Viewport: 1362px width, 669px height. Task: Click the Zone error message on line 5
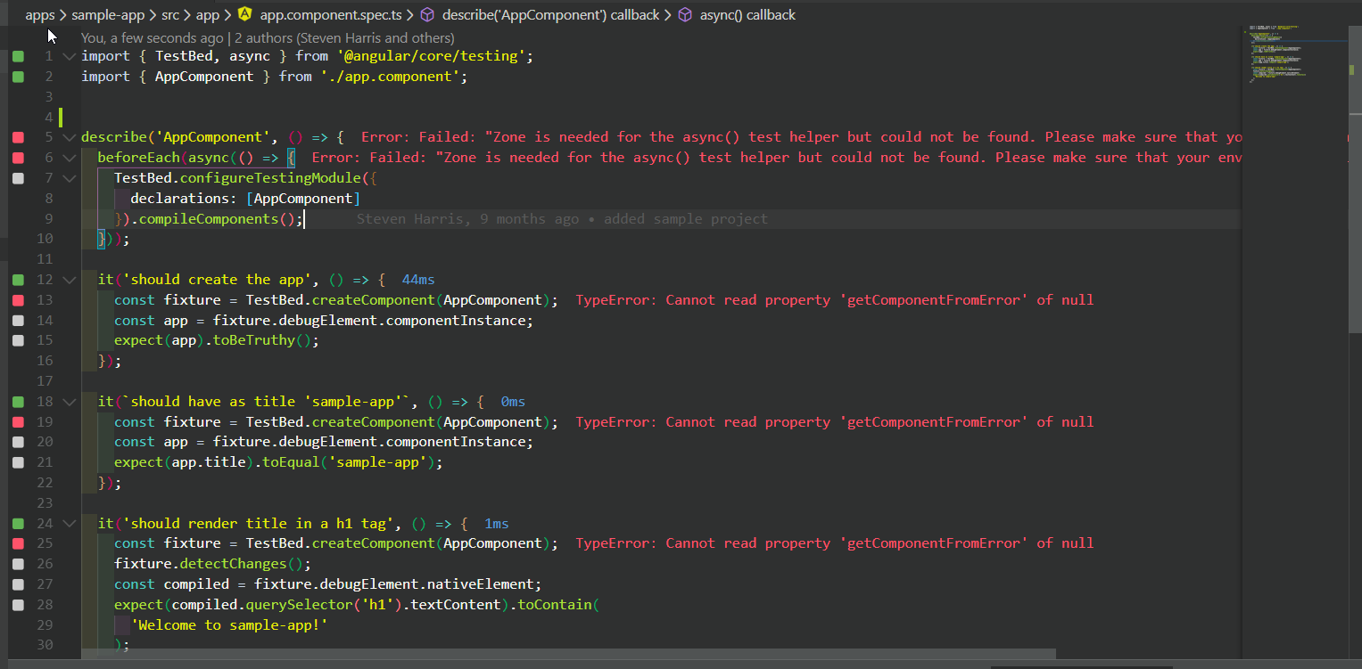[802, 137]
